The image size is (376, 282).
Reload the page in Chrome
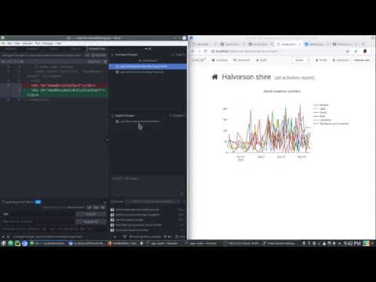205,51
